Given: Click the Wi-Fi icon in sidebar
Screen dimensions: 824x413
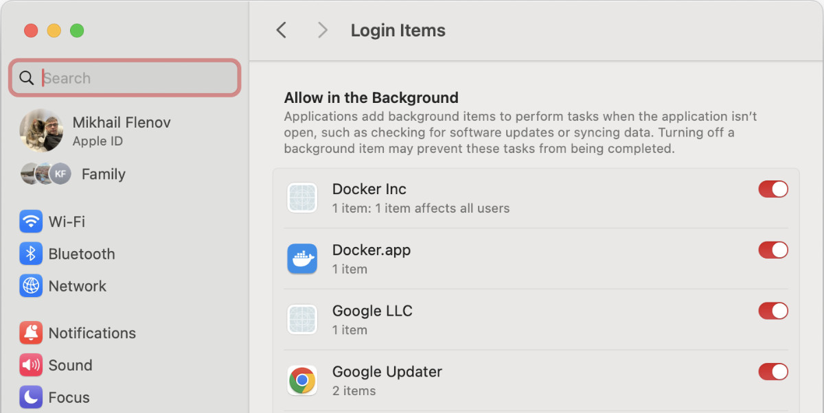Looking at the screenshot, I should coord(31,222).
